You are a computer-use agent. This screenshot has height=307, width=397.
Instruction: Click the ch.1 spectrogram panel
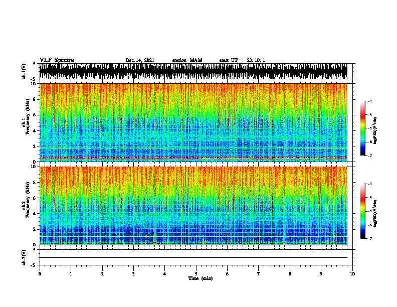pyautogui.click(x=193, y=122)
